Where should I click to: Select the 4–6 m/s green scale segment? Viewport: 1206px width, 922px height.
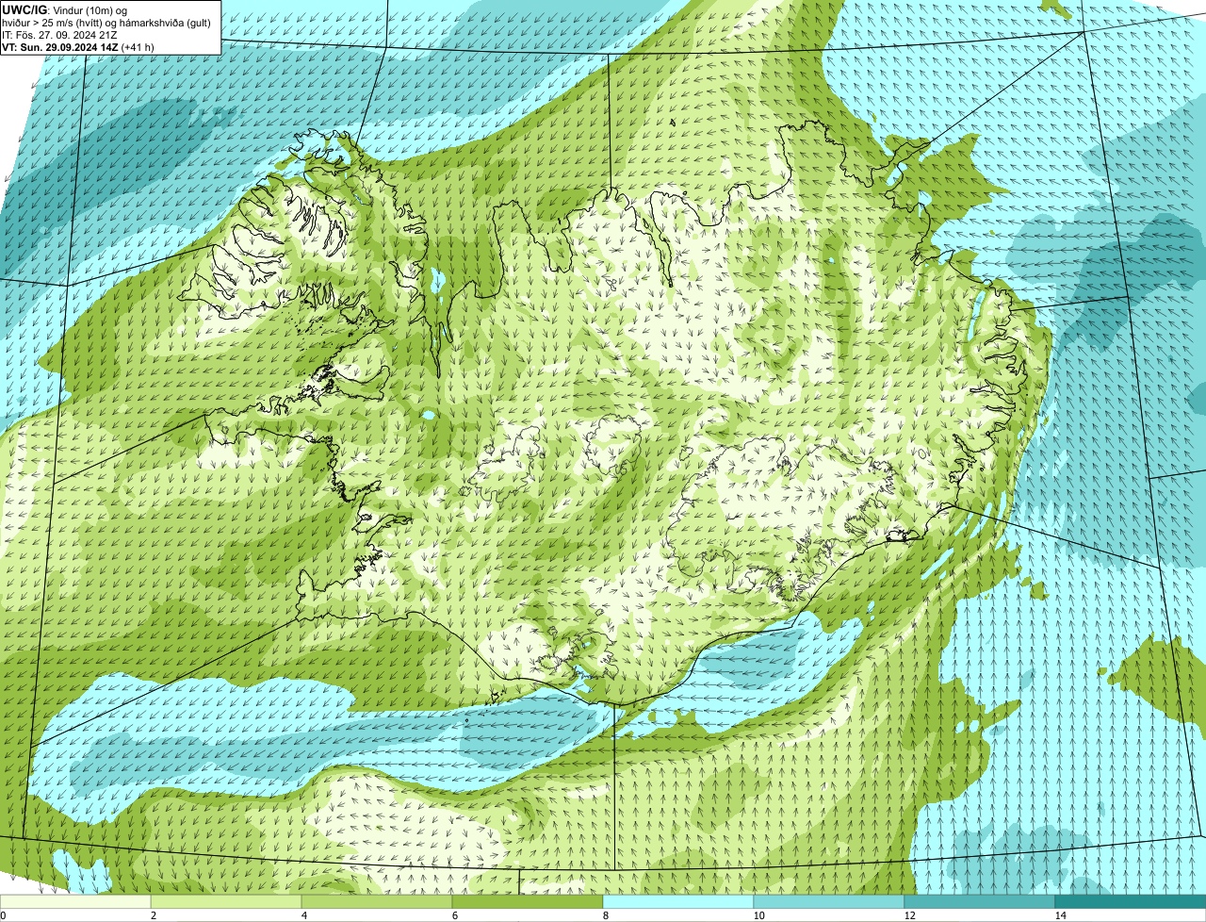tap(377, 901)
